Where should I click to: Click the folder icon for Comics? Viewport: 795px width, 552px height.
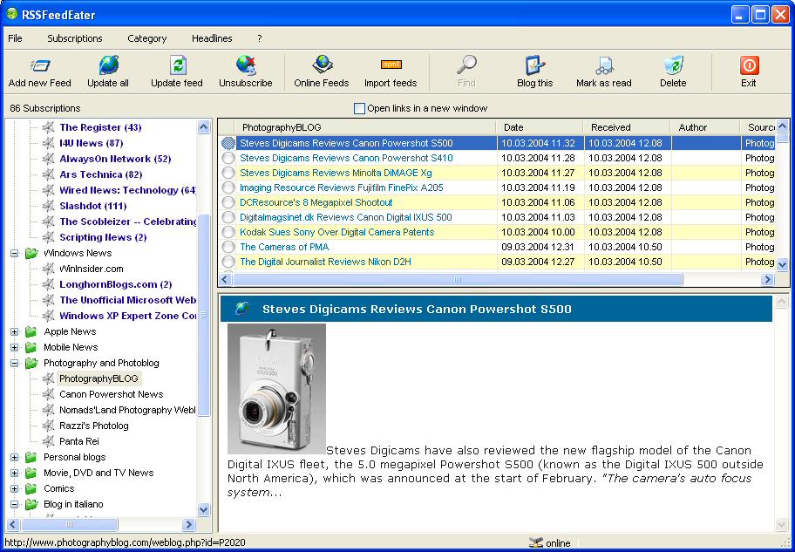tap(31, 488)
